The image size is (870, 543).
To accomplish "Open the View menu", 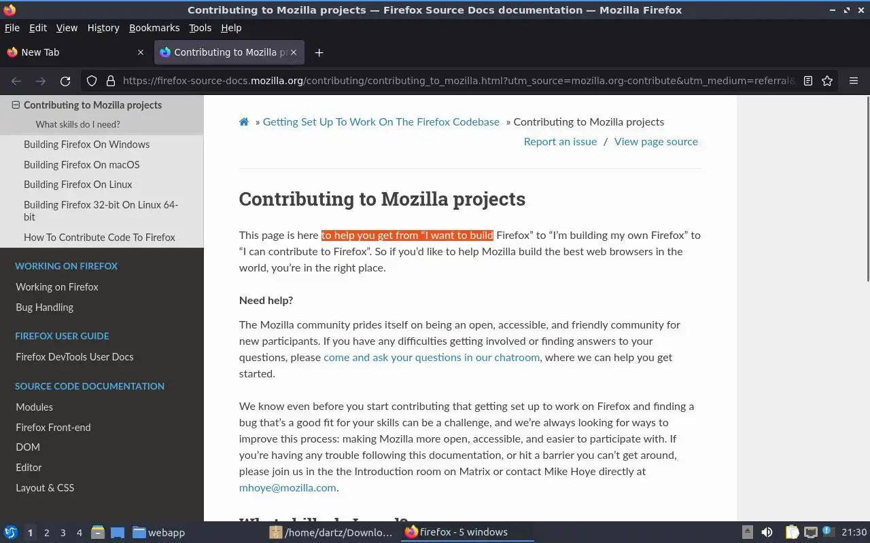I will [67, 28].
